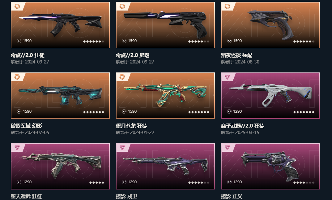332x200 pixels.
Task: Click the level diamonds on 掠影 正义 card
Action: (304, 183)
